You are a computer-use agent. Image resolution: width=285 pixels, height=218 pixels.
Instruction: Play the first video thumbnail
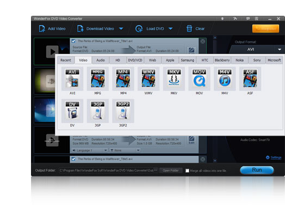click(x=52, y=52)
